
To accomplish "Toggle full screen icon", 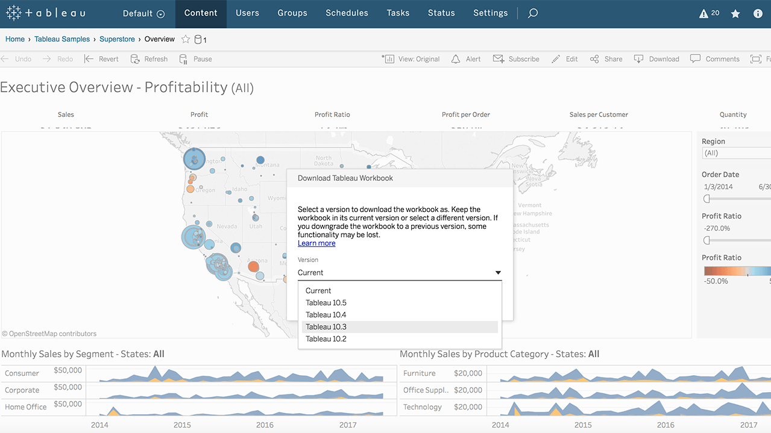I will (755, 59).
